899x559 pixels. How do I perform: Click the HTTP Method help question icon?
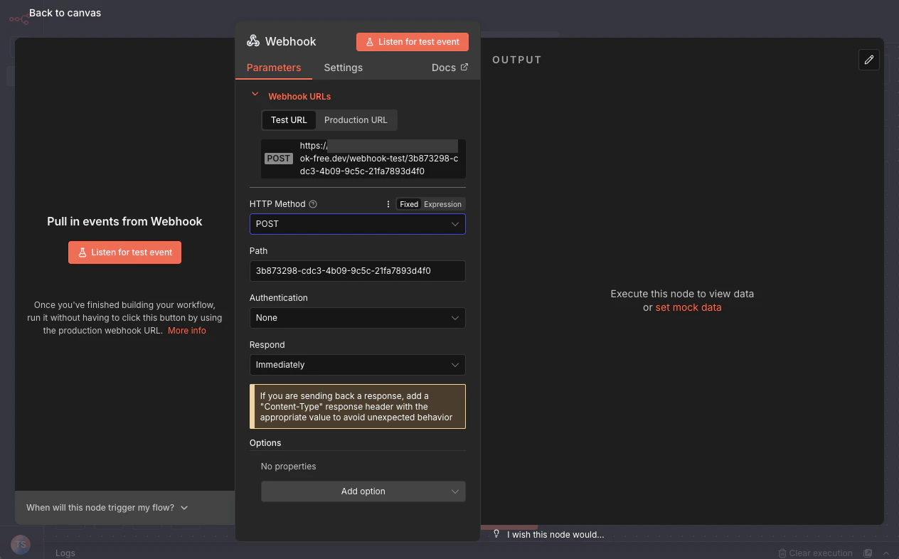pyautogui.click(x=313, y=204)
